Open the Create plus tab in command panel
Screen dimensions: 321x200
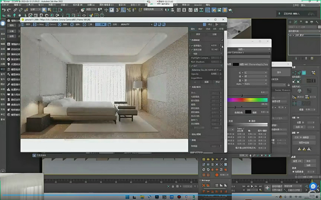(x=290, y=22)
